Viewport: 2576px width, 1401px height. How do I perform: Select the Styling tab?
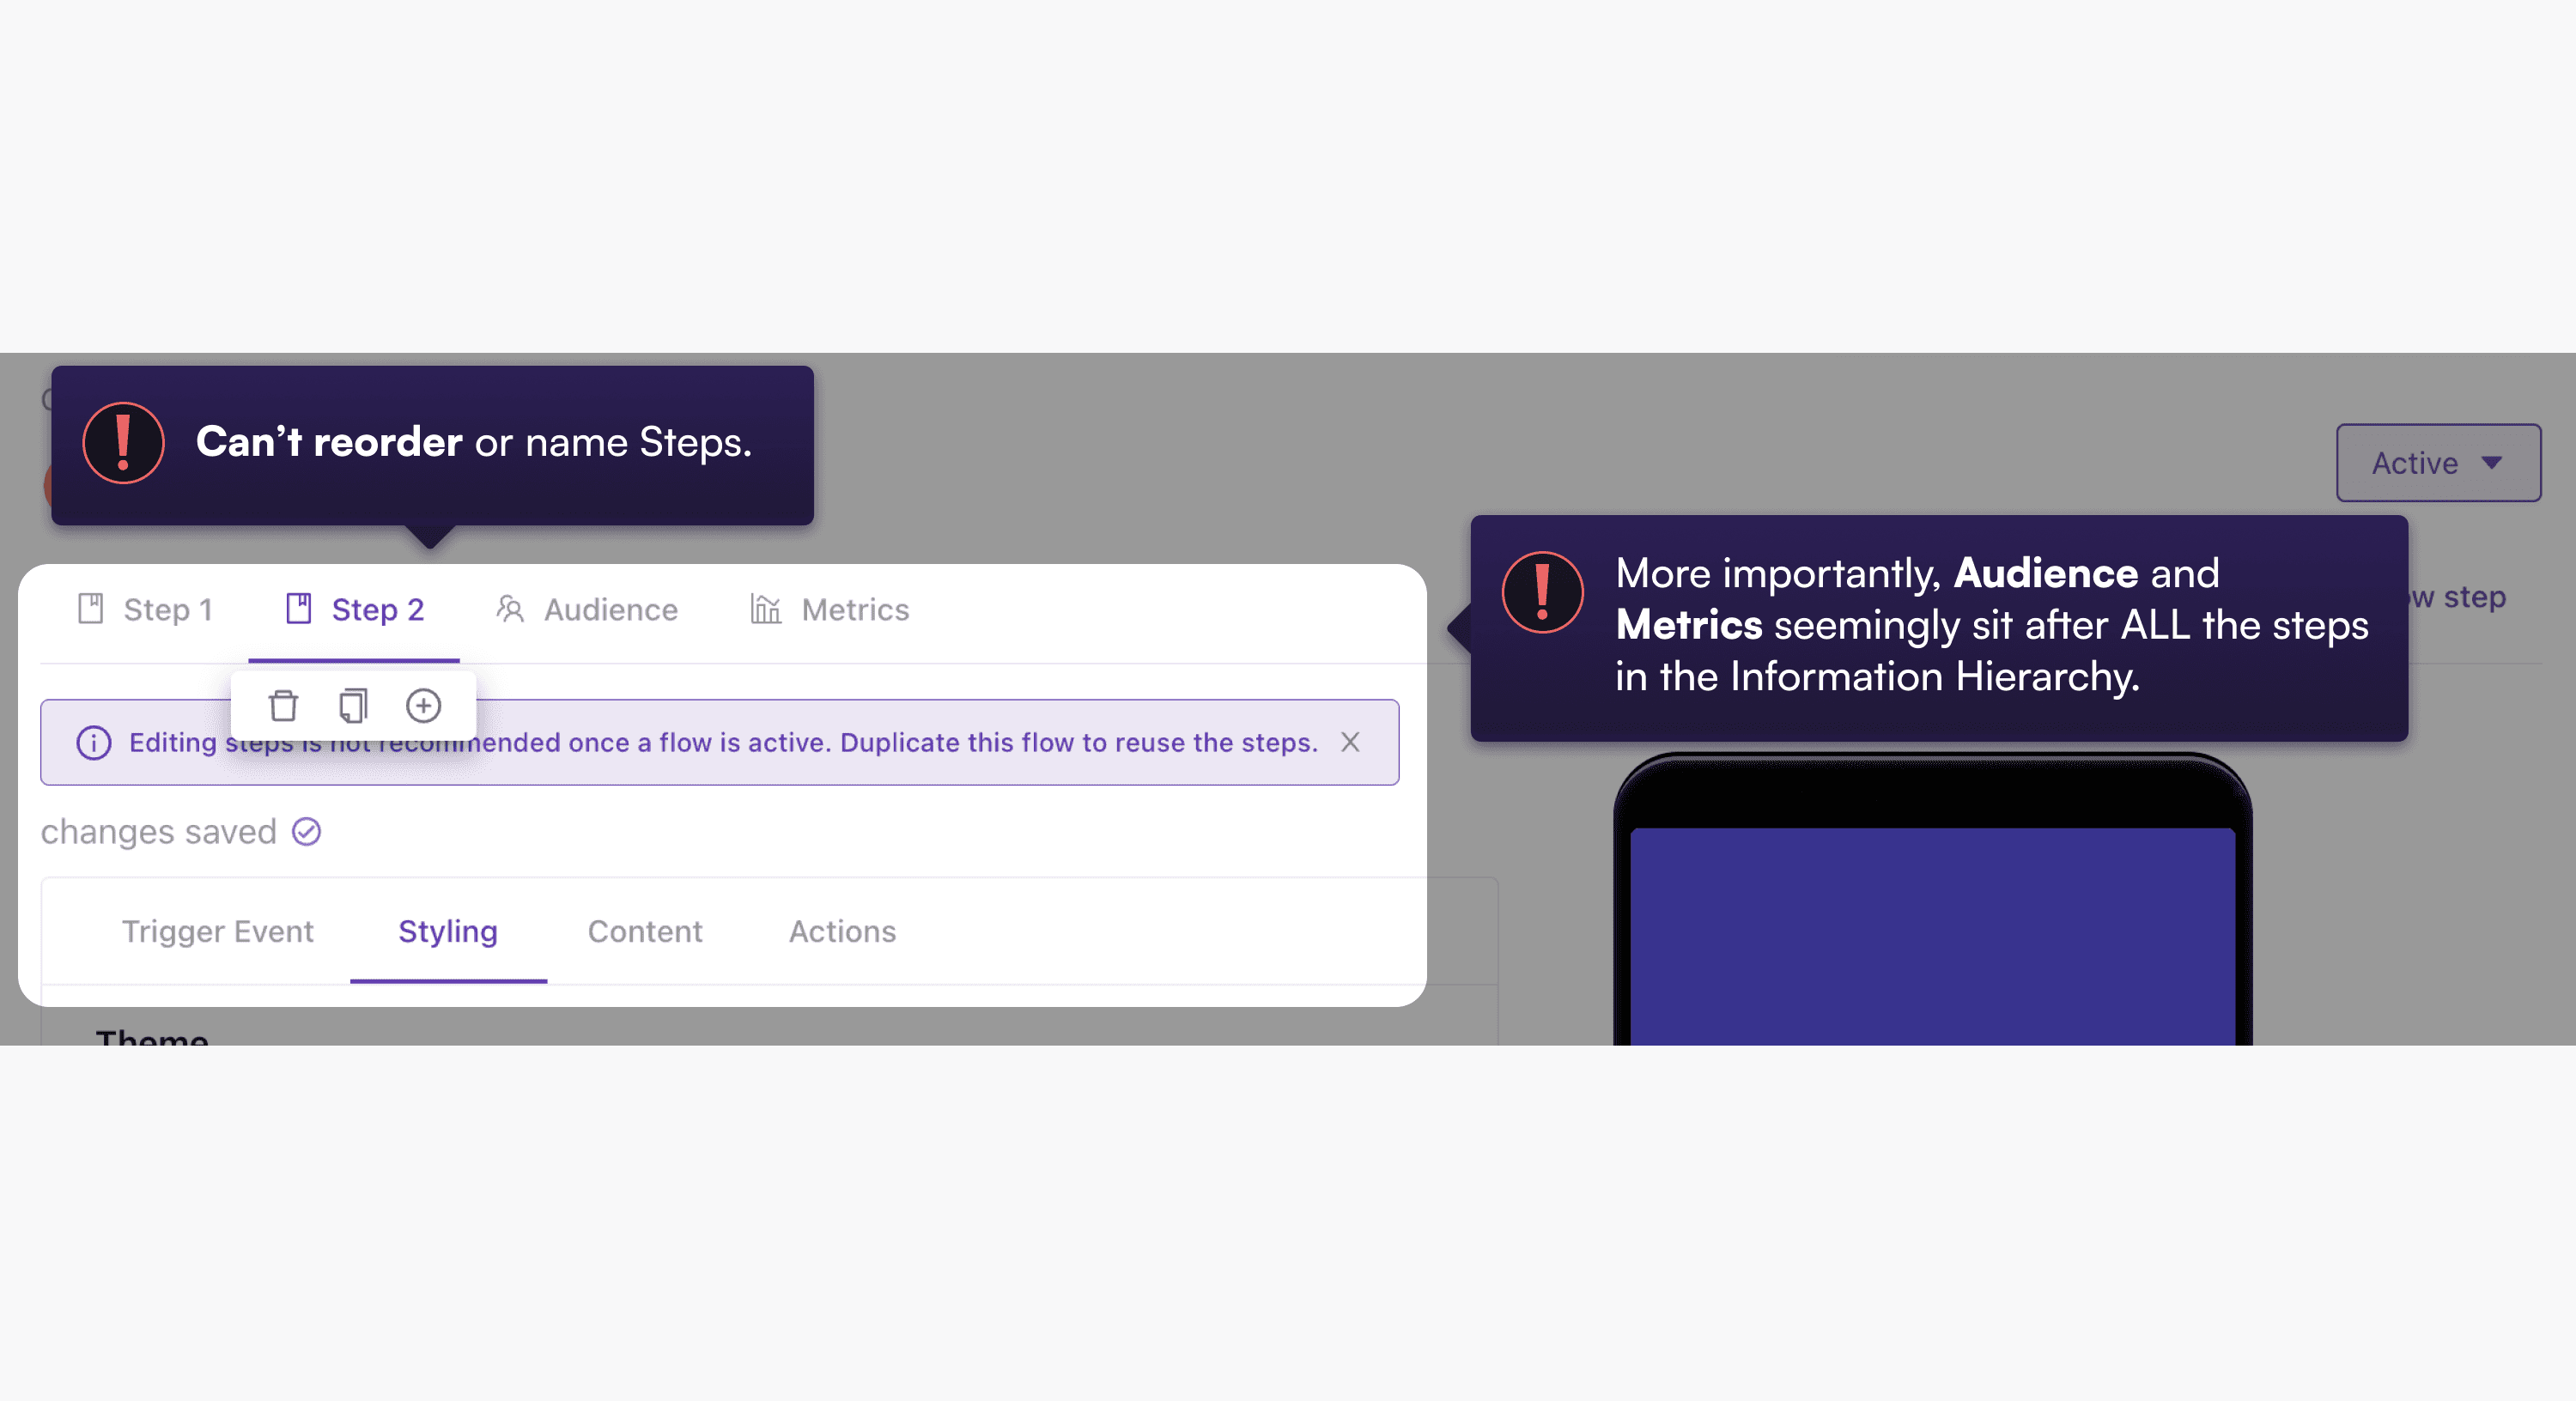(x=447, y=931)
